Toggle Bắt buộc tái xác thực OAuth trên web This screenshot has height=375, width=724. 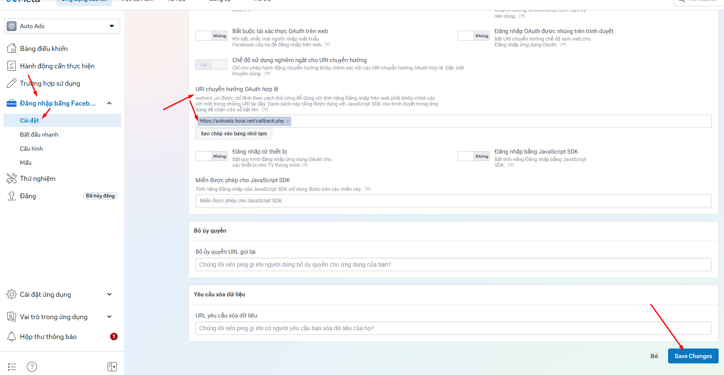tap(211, 36)
